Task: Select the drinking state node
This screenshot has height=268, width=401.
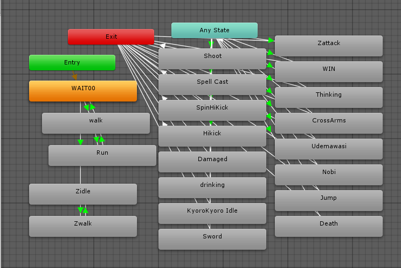Action: (x=212, y=187)
